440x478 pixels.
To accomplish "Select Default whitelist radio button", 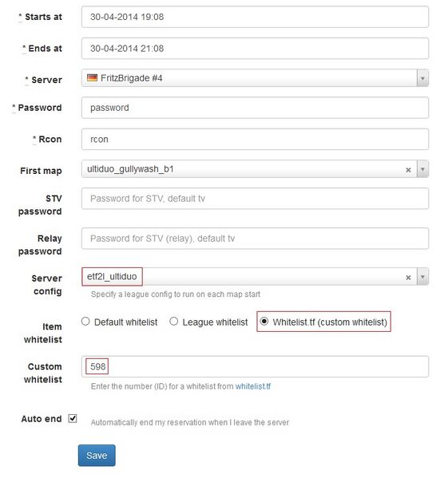I will pos(85,322).
